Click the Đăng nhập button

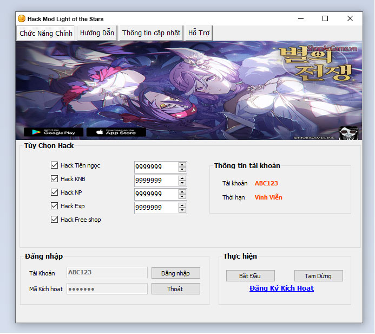(175, 273)
